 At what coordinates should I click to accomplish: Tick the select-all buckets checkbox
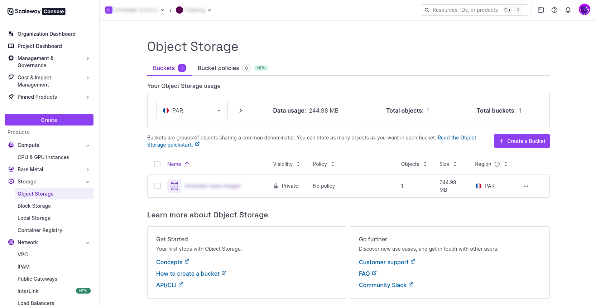[157, 164]
